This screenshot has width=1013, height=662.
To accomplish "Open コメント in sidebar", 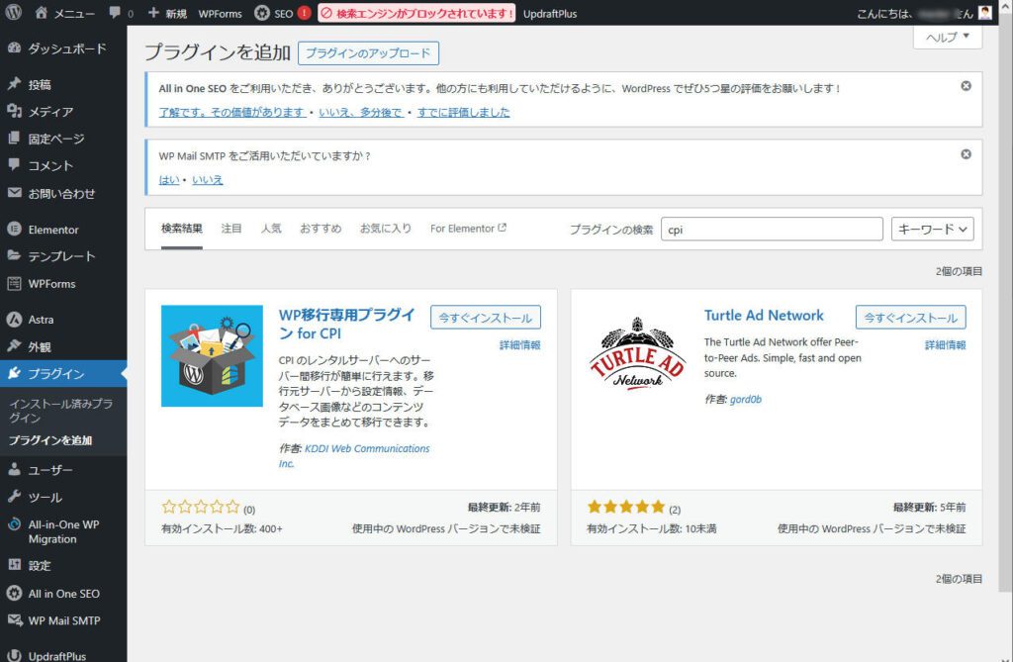I will coord(63,165).
